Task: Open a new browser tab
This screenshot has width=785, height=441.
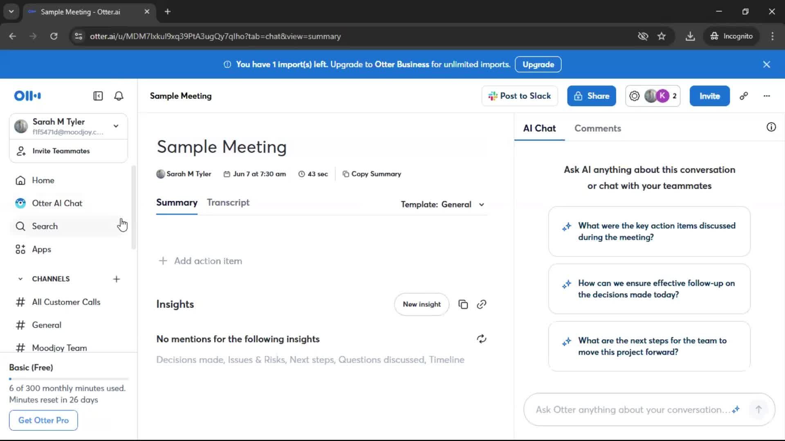Action: point(168,11)
